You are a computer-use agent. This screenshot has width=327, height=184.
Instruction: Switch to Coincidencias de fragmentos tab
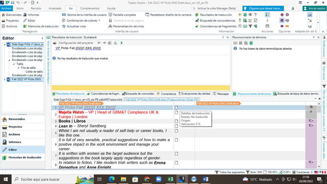[x=104, y=94]
